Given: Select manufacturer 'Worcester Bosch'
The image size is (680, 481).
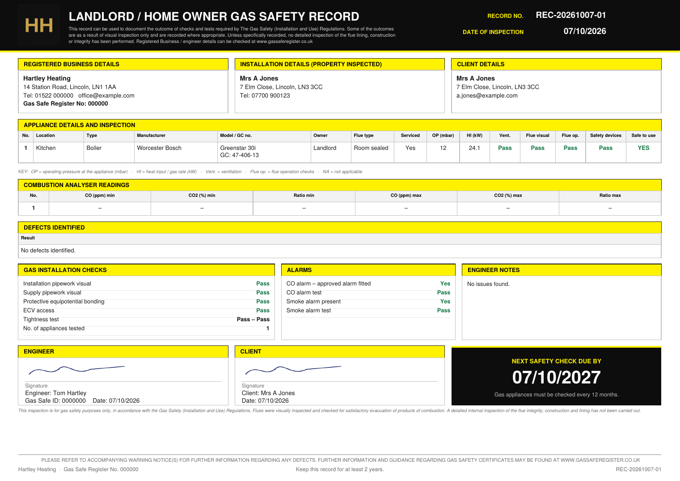Looking at the screenshot, I should [159, 148].
